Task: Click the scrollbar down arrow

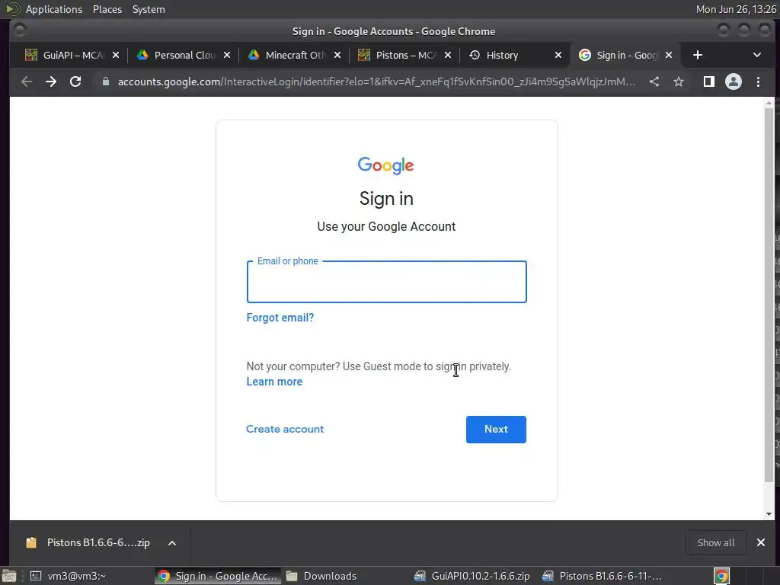Action: click(x=769, y=514)
